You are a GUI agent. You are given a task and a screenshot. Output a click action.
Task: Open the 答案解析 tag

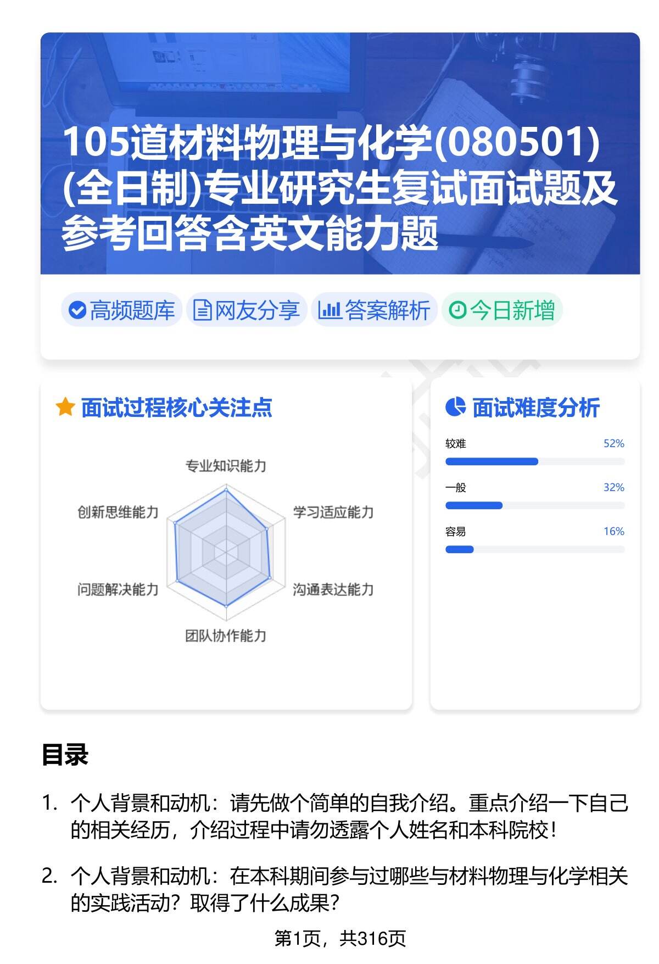point(375,310)
